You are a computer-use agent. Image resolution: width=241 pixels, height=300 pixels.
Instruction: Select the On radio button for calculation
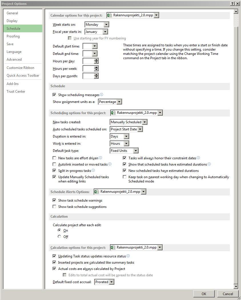(59, 230)
